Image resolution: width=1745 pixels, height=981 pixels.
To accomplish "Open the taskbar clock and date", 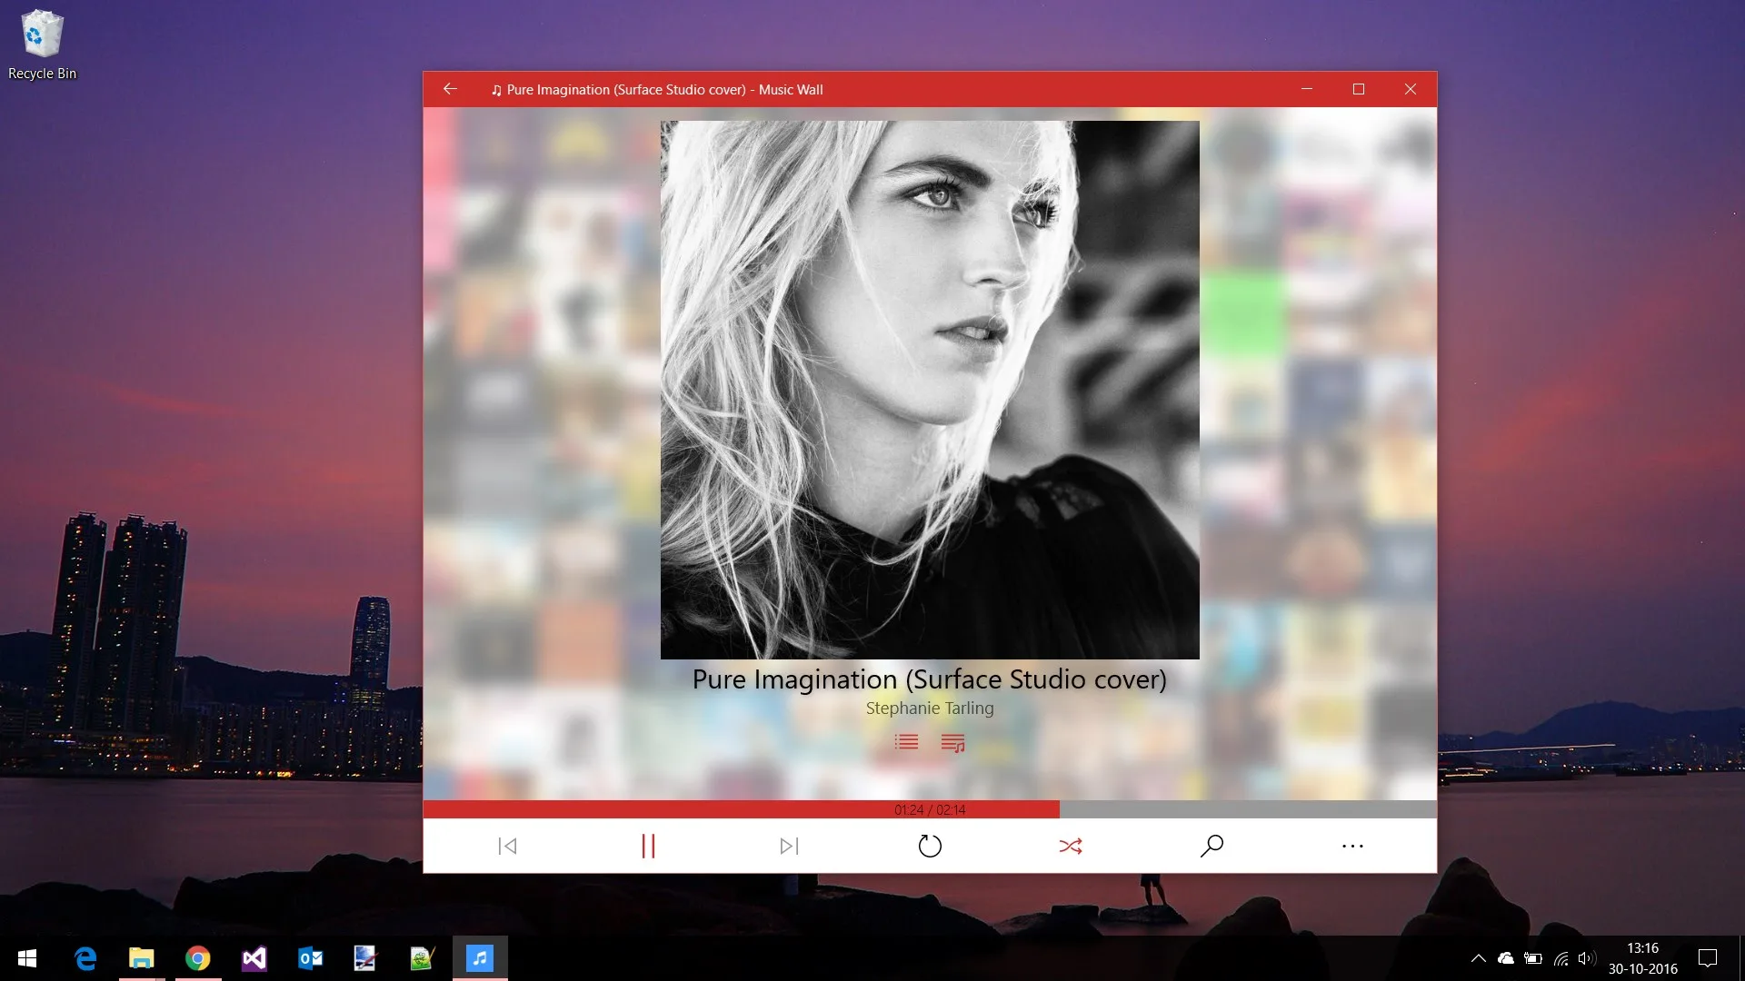I will tap(1643, 958).
